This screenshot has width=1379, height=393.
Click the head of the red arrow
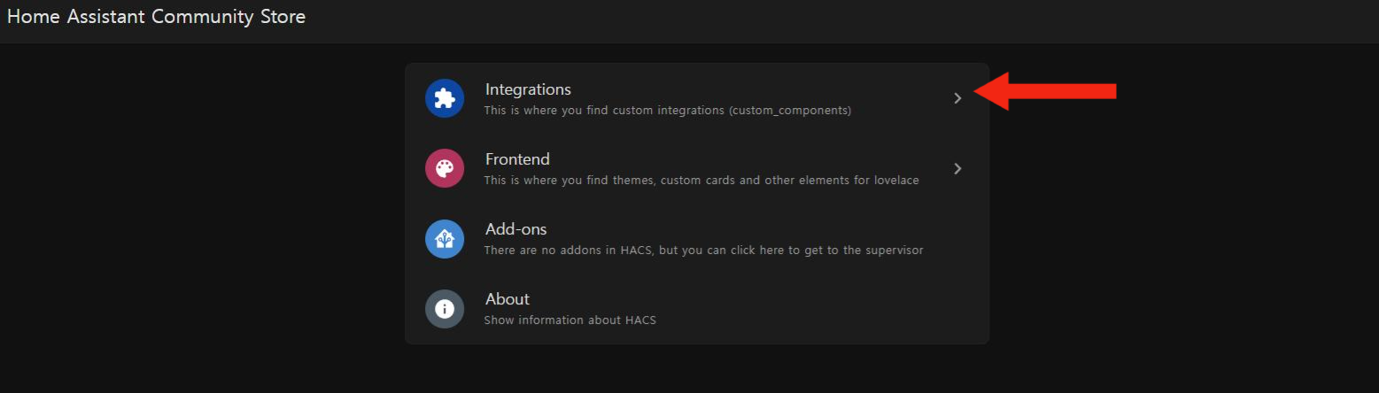[x=992, y=91]
